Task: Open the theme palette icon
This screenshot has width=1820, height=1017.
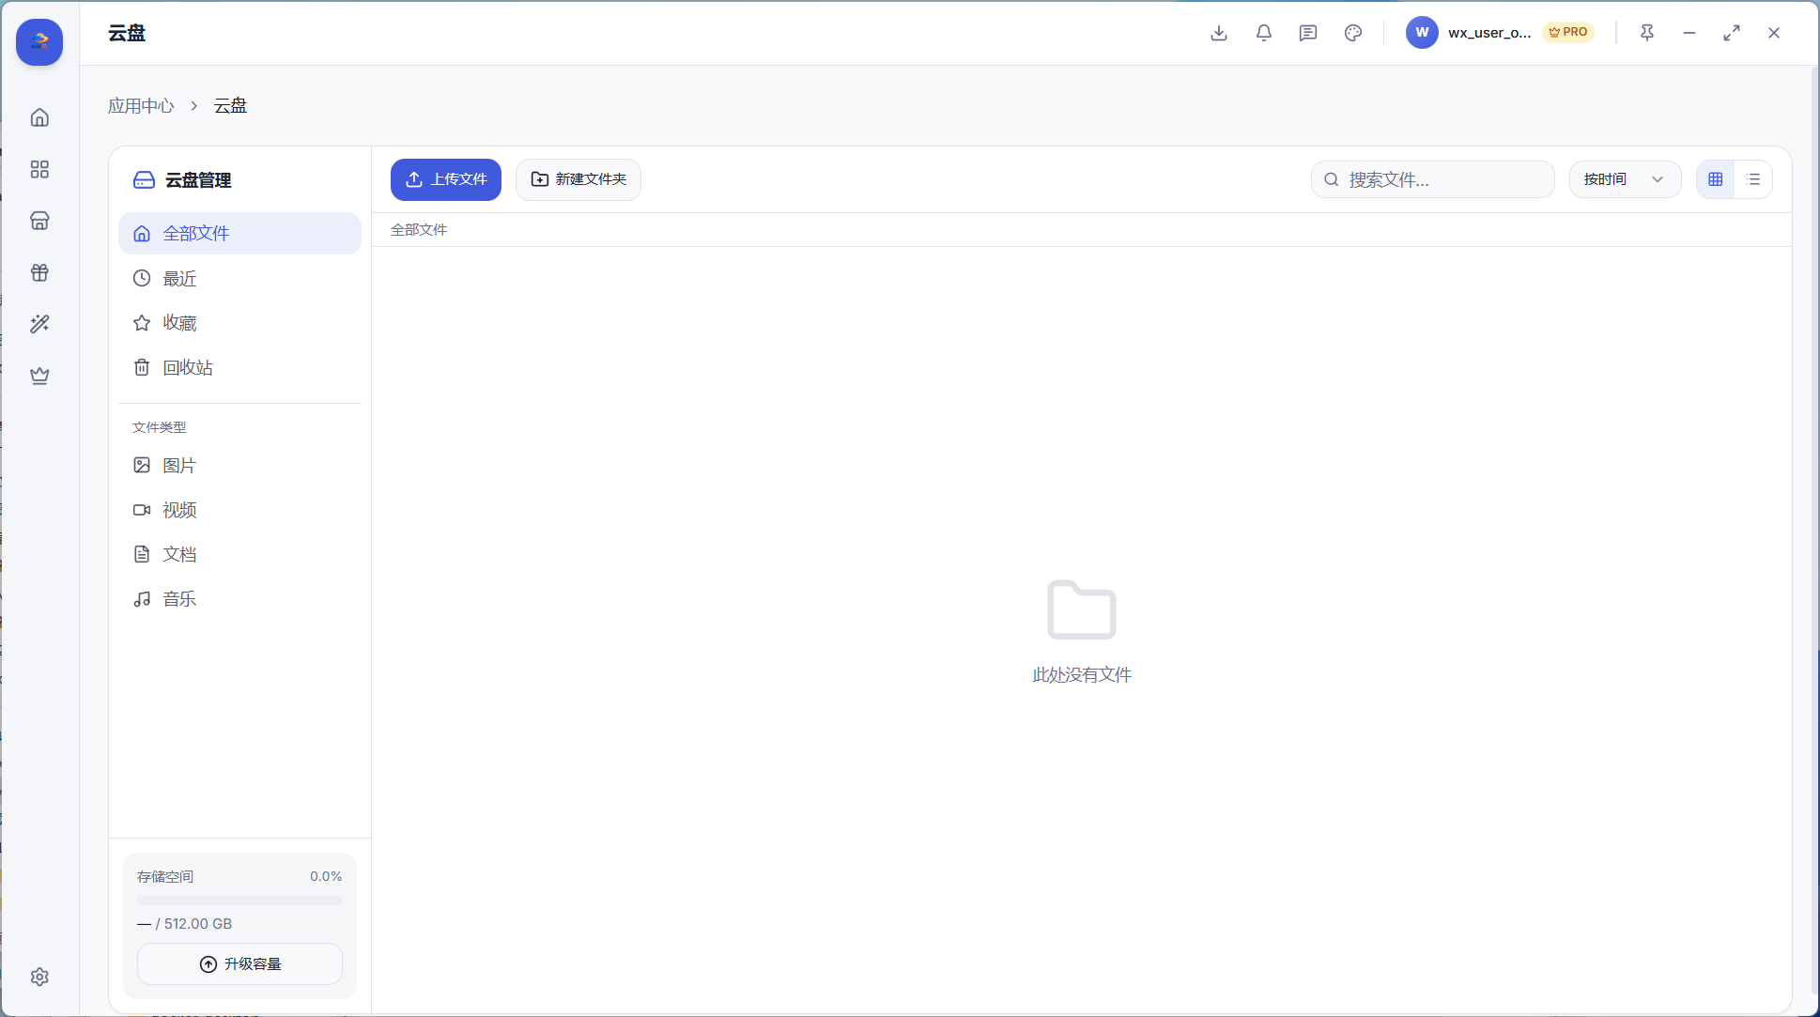Action: click(x=1353, y=33)
